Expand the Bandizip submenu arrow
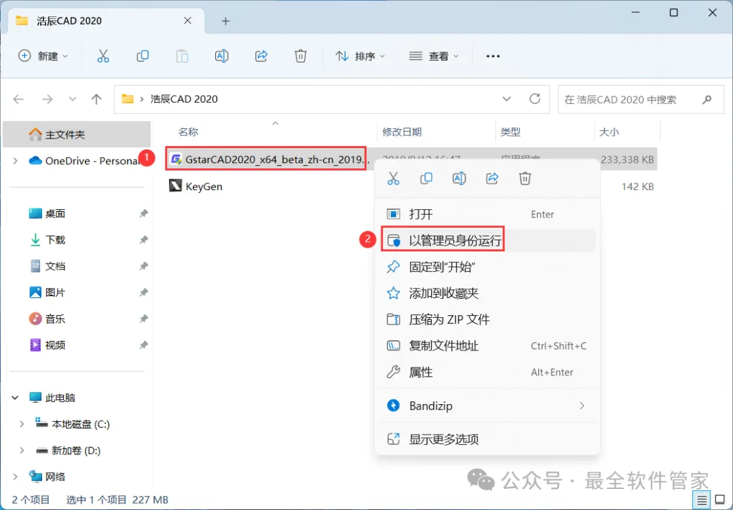733x510 pixels. (582, 405)
